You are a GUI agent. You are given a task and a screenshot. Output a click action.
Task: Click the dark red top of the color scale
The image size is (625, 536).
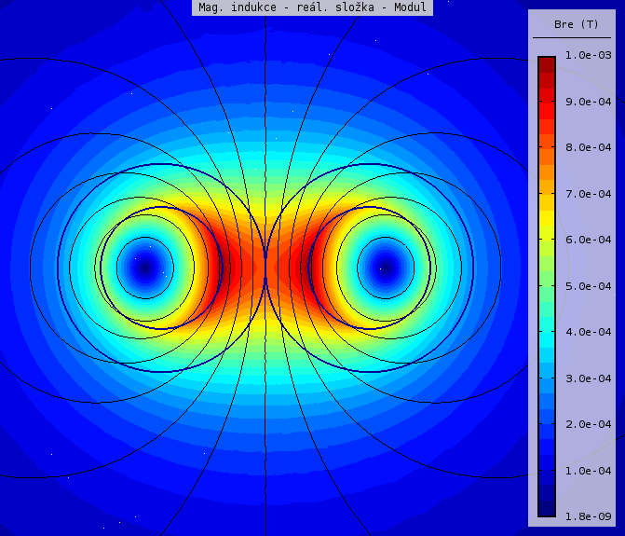click(x=547, y=65)
